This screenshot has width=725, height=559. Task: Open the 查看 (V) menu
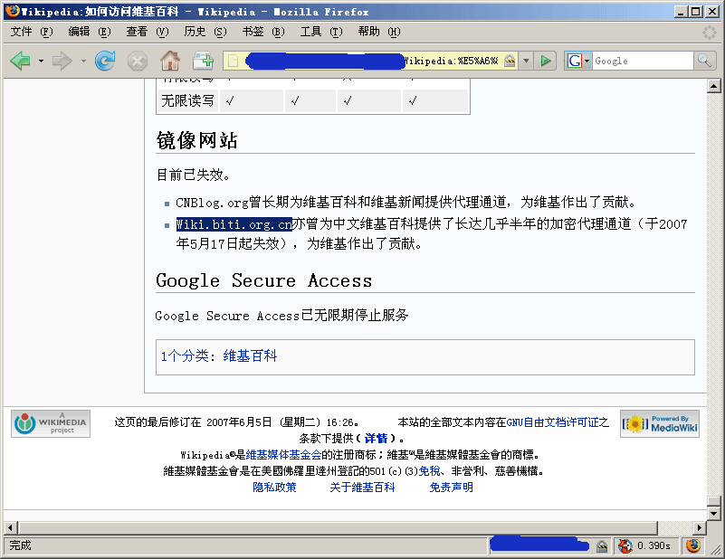(x=148, y=32)
